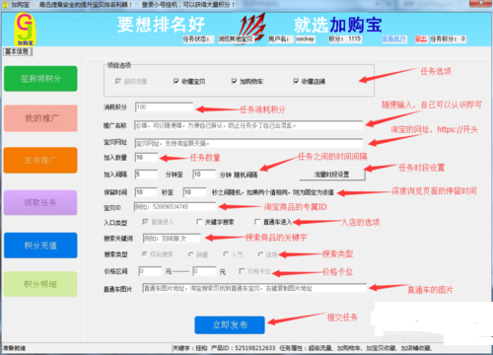Focus the 宝贝ID input box
Viewport: 493px width, 355px height.
[x=175, y=207]
